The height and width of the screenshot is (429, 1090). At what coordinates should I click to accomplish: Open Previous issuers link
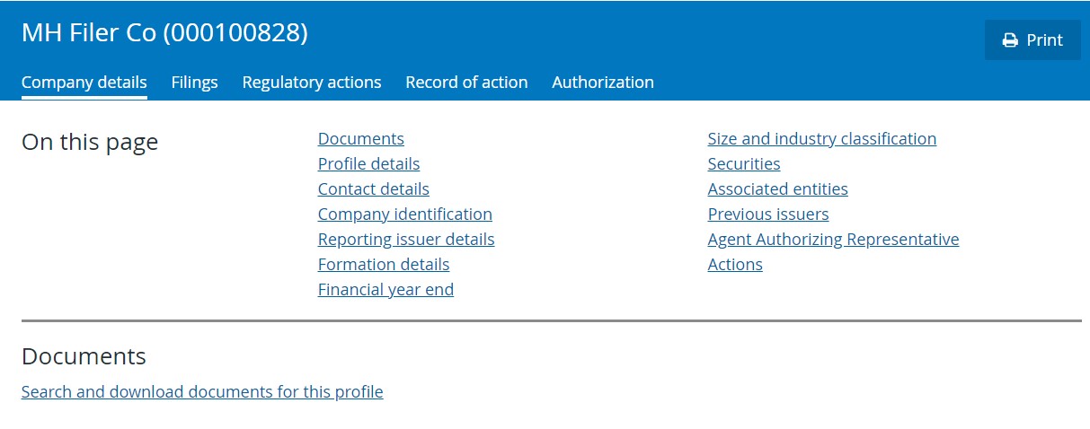(x=768, y=214)
